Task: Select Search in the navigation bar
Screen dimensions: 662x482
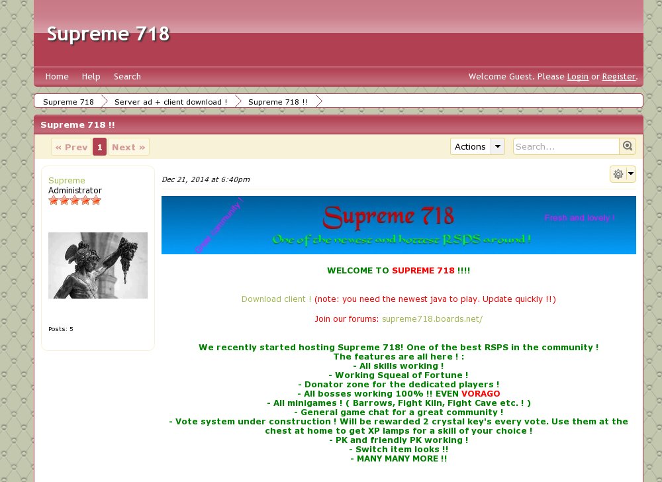Action: 127,76
